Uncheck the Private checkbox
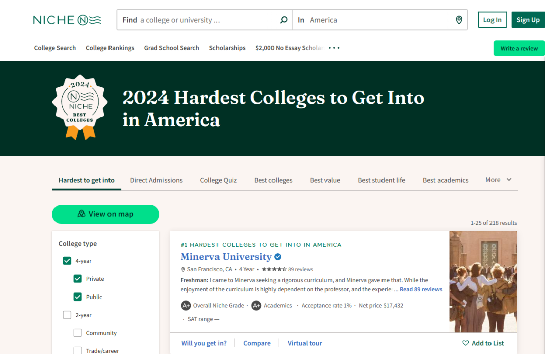Screen dimensions: 545x354 (x=78, y=279)
